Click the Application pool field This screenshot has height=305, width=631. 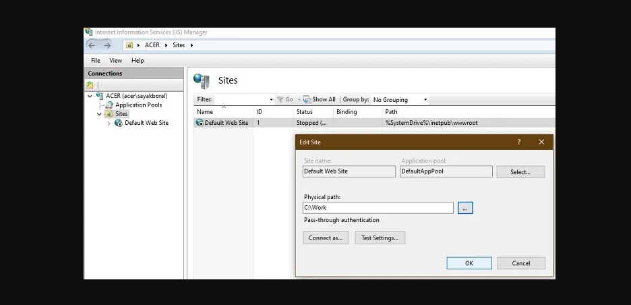pos(446,171)
